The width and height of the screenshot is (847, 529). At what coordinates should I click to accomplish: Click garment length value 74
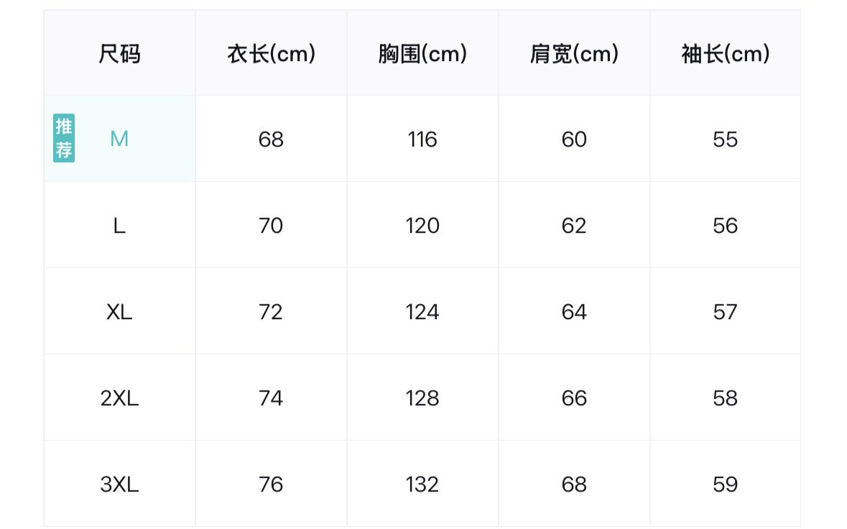(x=271, y=398)
